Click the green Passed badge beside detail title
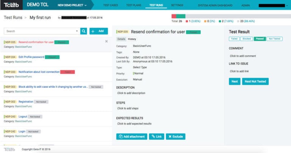This screenshot has width=291, height=153. [193, 32]
